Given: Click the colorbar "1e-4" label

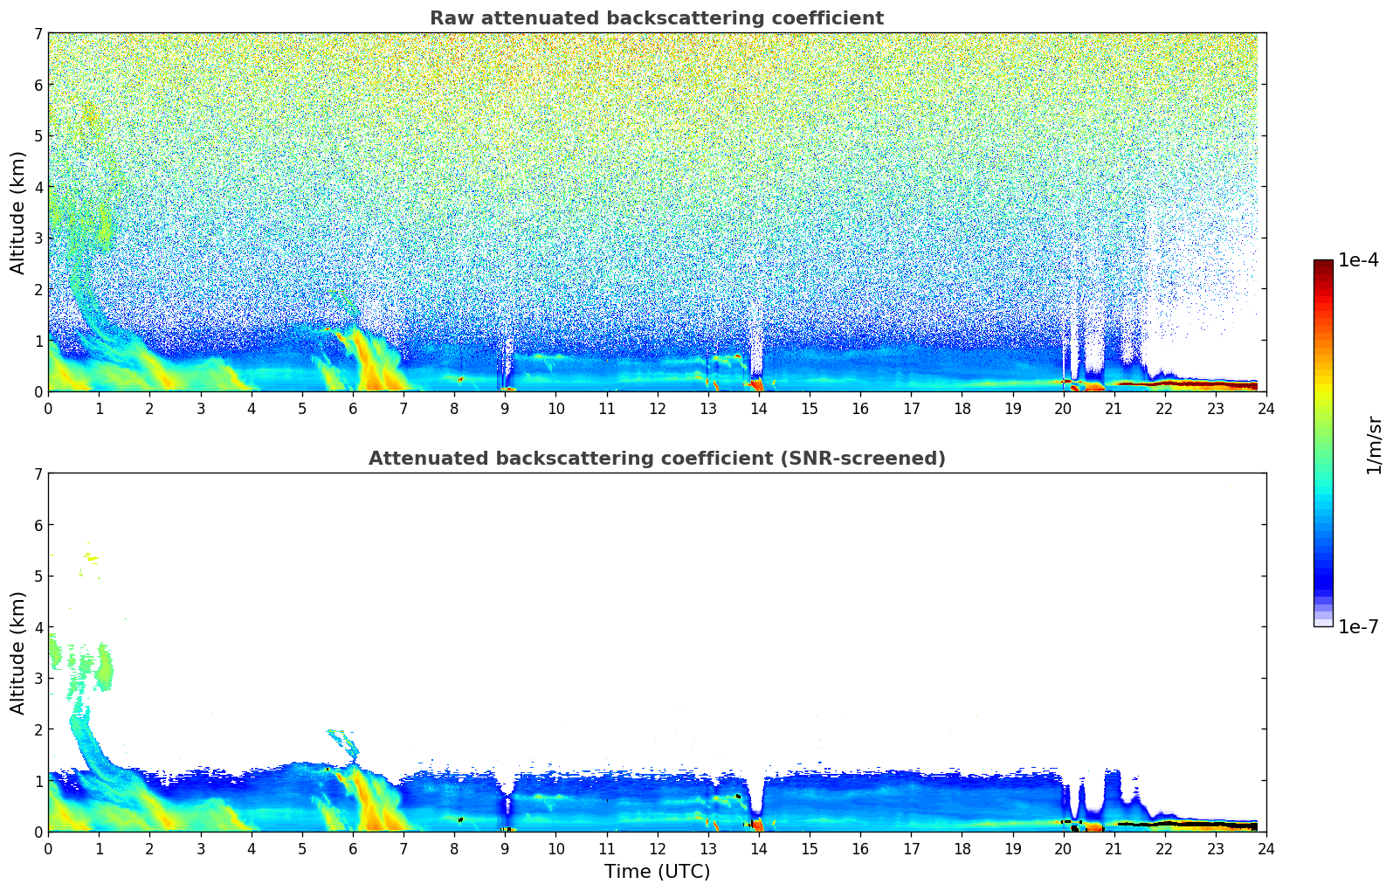Looking at the screenshot, I should point(1358,260).
